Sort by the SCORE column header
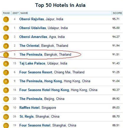The width and height of the screenshot is (123, 128). coord(117,13)
